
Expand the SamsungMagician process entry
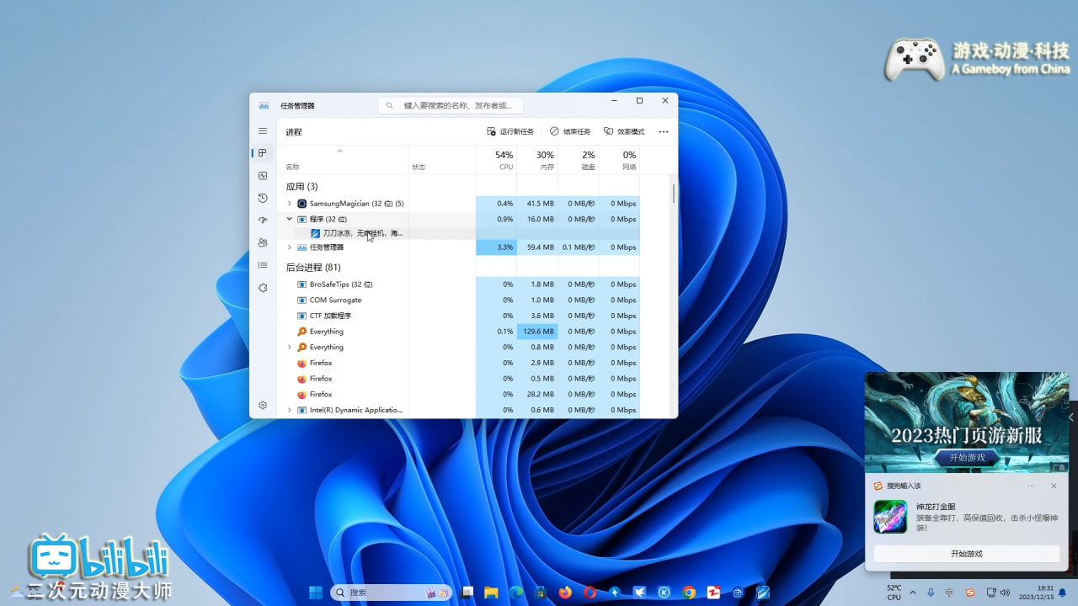tap(289, 203)
